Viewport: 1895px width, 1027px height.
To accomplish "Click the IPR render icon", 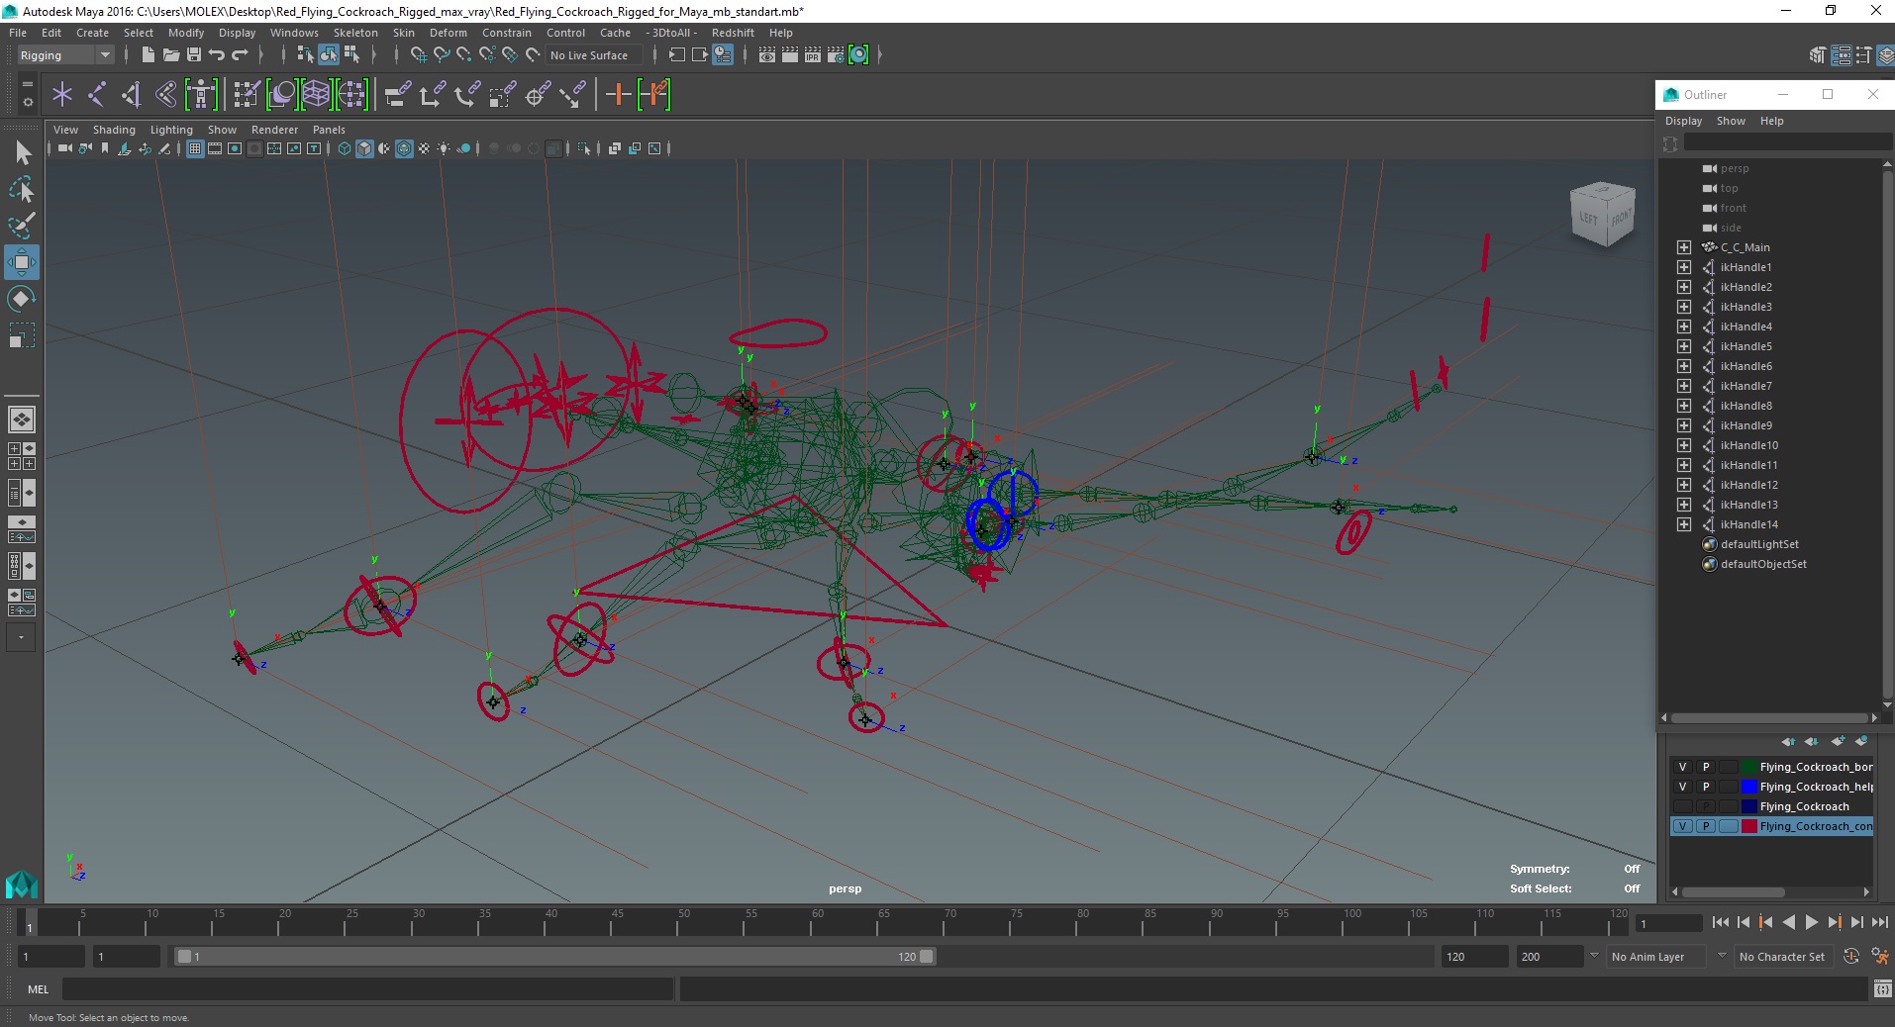I will coord(813,55).
